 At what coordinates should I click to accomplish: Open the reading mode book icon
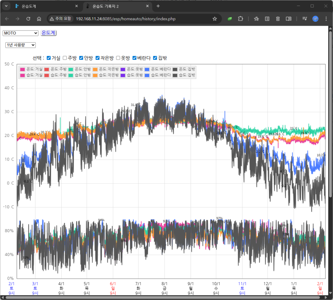tap(288, 19)
